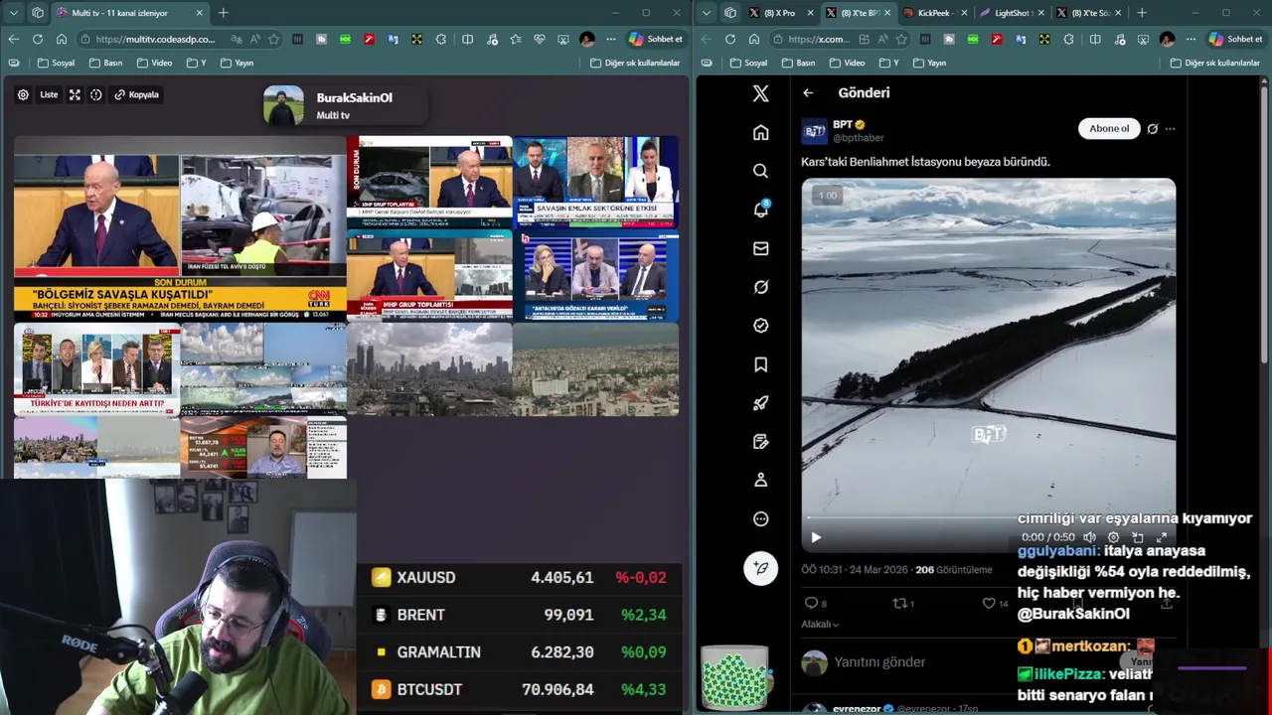Favorite the multitv page with star
Image resolution: width=1272 pixels, height=715 pixels.
(x=273, y=39)
